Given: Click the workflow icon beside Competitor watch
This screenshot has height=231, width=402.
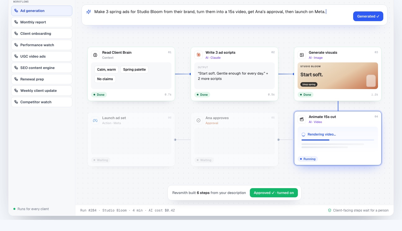Looking at the screenshot, I should coord(16,102).
